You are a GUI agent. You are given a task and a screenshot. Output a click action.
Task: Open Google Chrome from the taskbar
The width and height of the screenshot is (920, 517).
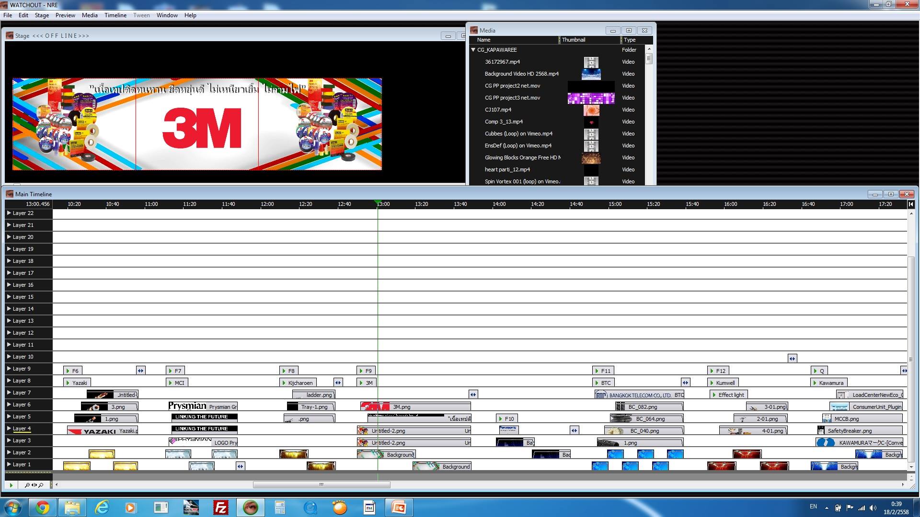pyautogui.click(x=43, y=507)
